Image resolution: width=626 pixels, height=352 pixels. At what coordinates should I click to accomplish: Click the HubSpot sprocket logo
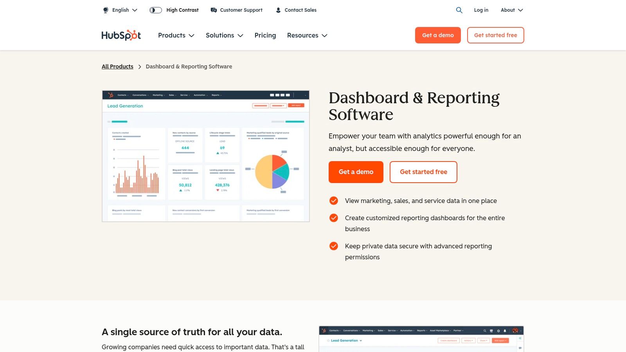[121, 35]
